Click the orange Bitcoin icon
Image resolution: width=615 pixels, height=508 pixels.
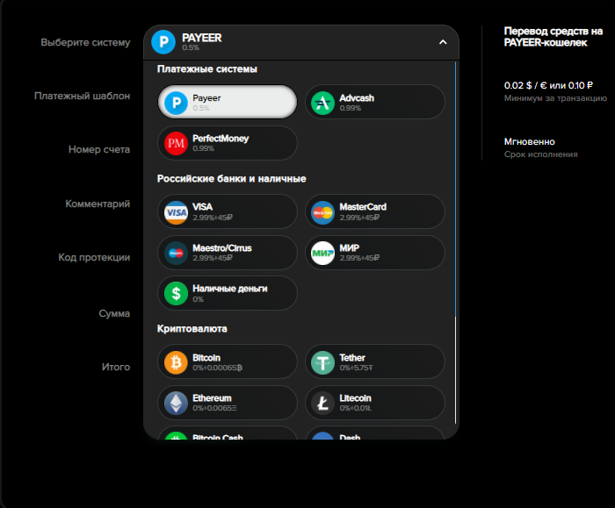click(176, 362)
